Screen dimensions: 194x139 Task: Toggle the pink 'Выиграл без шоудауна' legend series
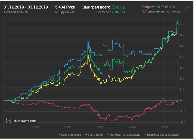(x=162, y=135)
